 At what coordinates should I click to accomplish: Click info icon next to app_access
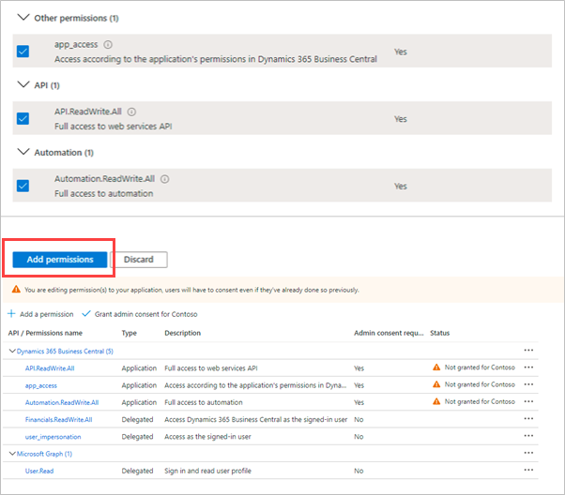[108, 44]
